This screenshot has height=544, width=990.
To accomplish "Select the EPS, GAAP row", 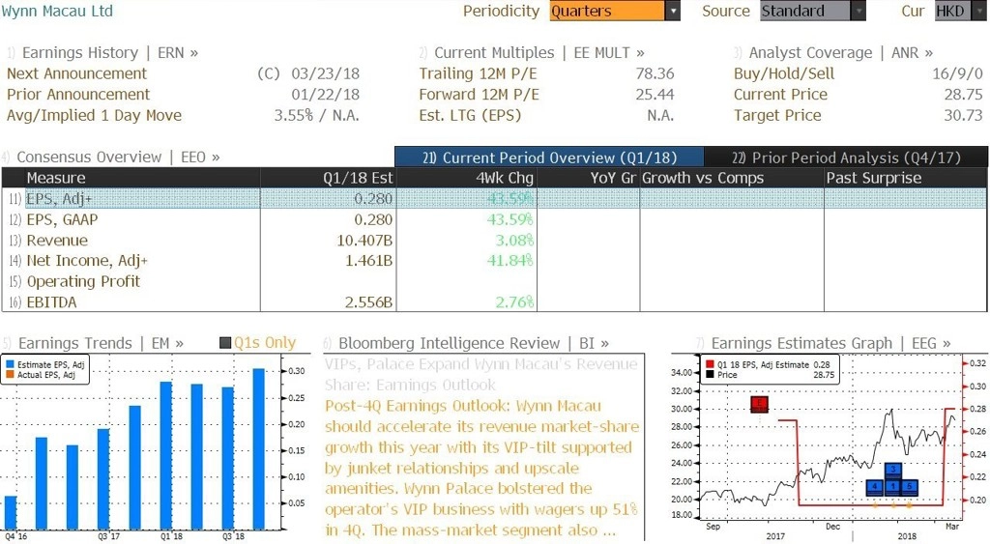I will 494,219.
